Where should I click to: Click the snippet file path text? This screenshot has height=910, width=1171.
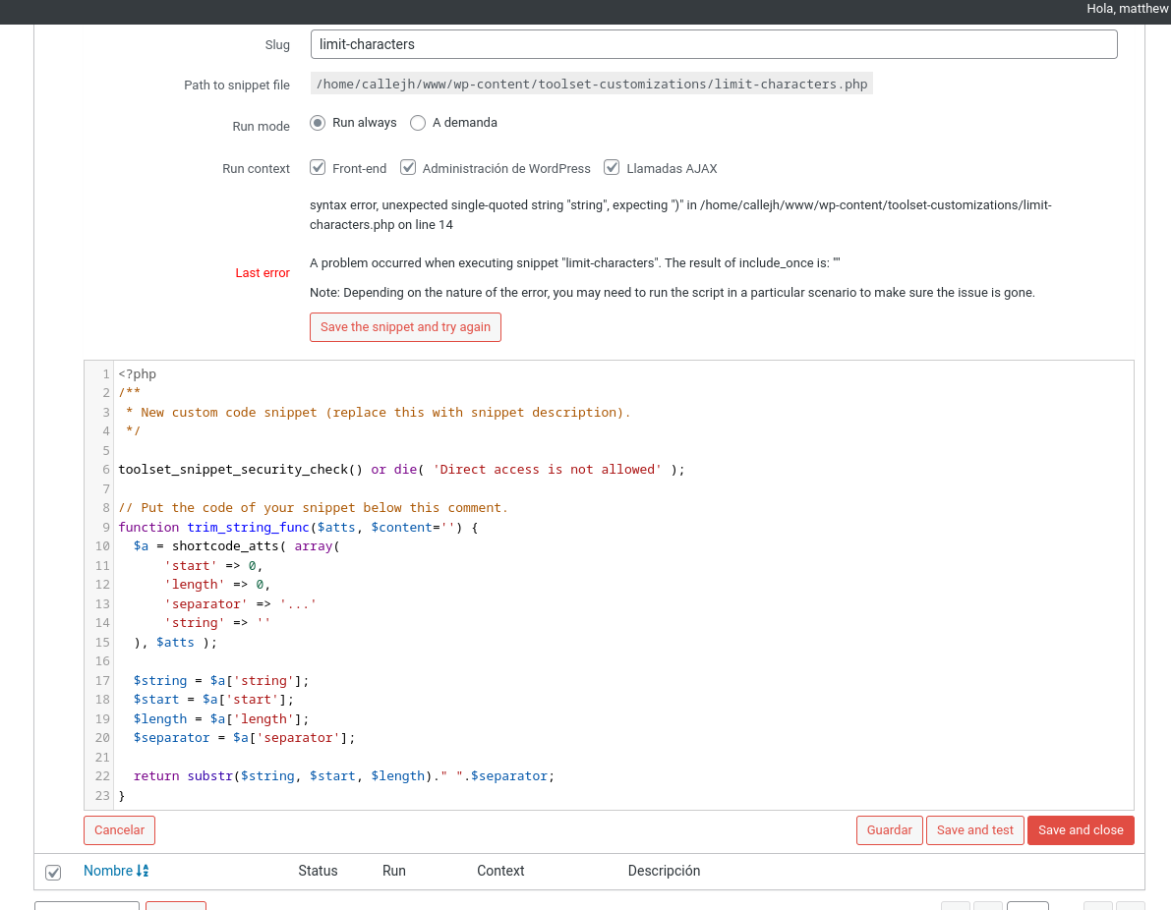coord(592,84)
